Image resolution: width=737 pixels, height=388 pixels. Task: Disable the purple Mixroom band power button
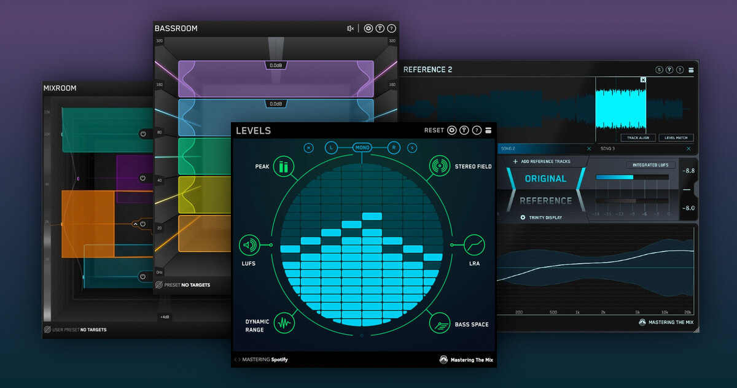(x=142, y=179)
